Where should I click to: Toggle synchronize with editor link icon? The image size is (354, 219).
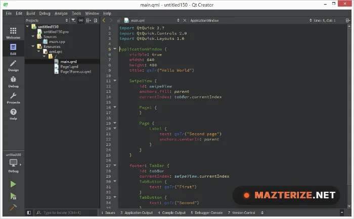pos(80,20)
